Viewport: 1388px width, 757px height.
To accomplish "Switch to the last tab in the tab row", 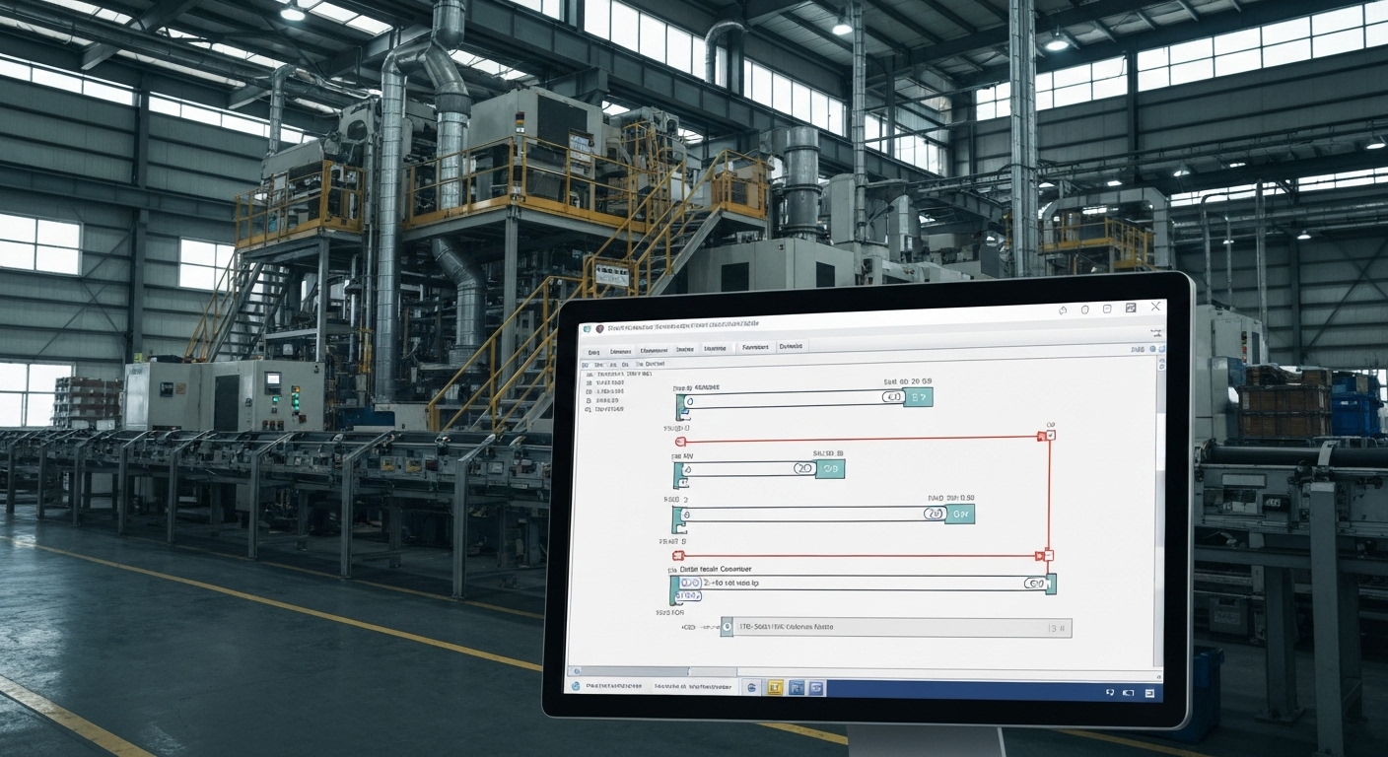I will (x=792, y=347).
